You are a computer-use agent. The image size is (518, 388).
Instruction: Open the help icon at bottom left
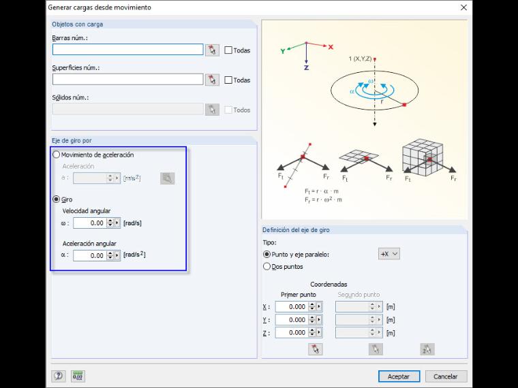(x=59, y=376)
